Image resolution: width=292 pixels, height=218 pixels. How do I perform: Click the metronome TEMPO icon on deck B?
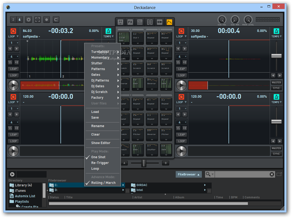(276, 31)
